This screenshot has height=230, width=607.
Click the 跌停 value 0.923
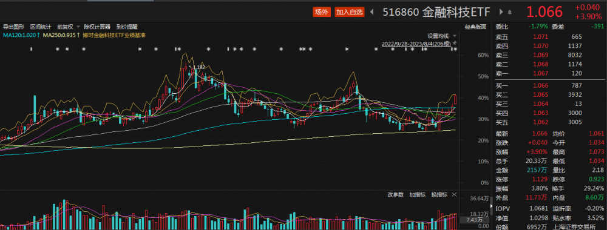tap(597, 179)
